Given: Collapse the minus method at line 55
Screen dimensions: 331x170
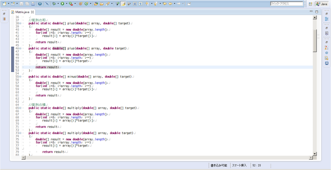Looking at the screenshot, I should click(x=20, y=77).
